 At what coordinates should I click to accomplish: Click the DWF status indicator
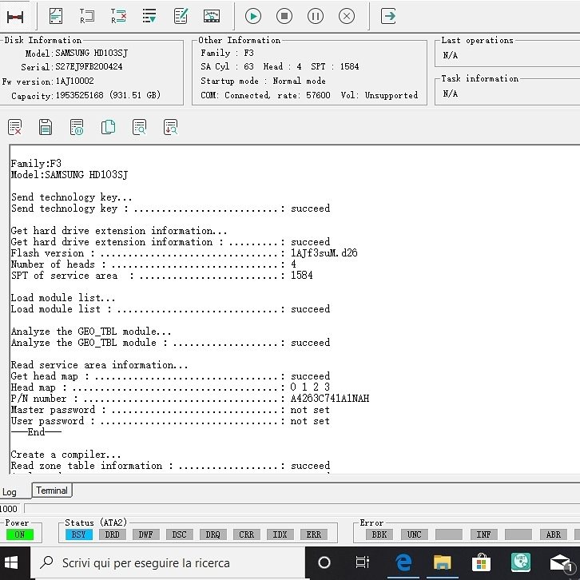(x=145, y=534)
